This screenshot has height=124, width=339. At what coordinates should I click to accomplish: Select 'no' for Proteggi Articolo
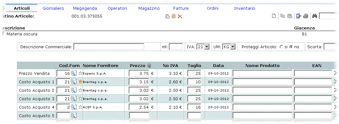tap(291, 47)
